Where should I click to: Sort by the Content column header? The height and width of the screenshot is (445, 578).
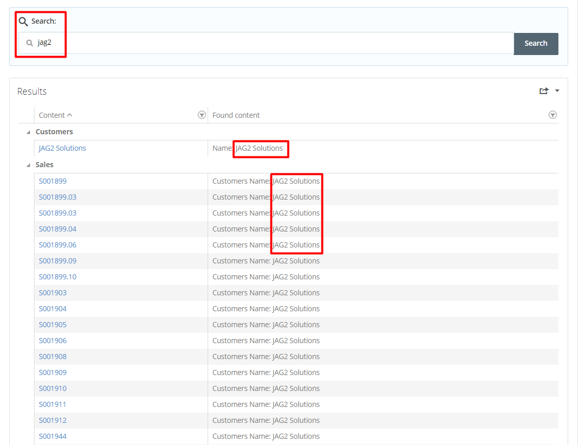[55, 115]
